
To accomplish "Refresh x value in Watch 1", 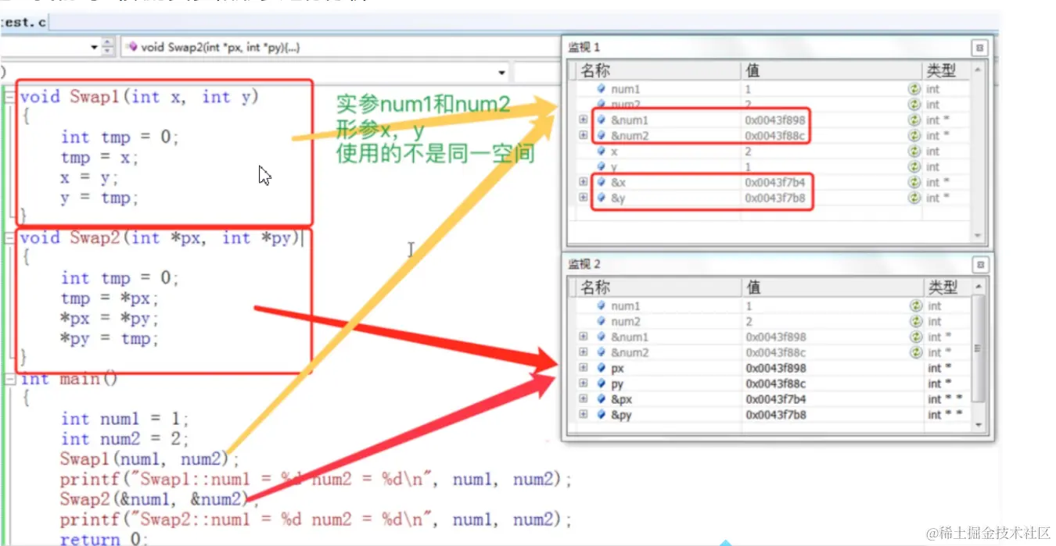I will point(914,152).
